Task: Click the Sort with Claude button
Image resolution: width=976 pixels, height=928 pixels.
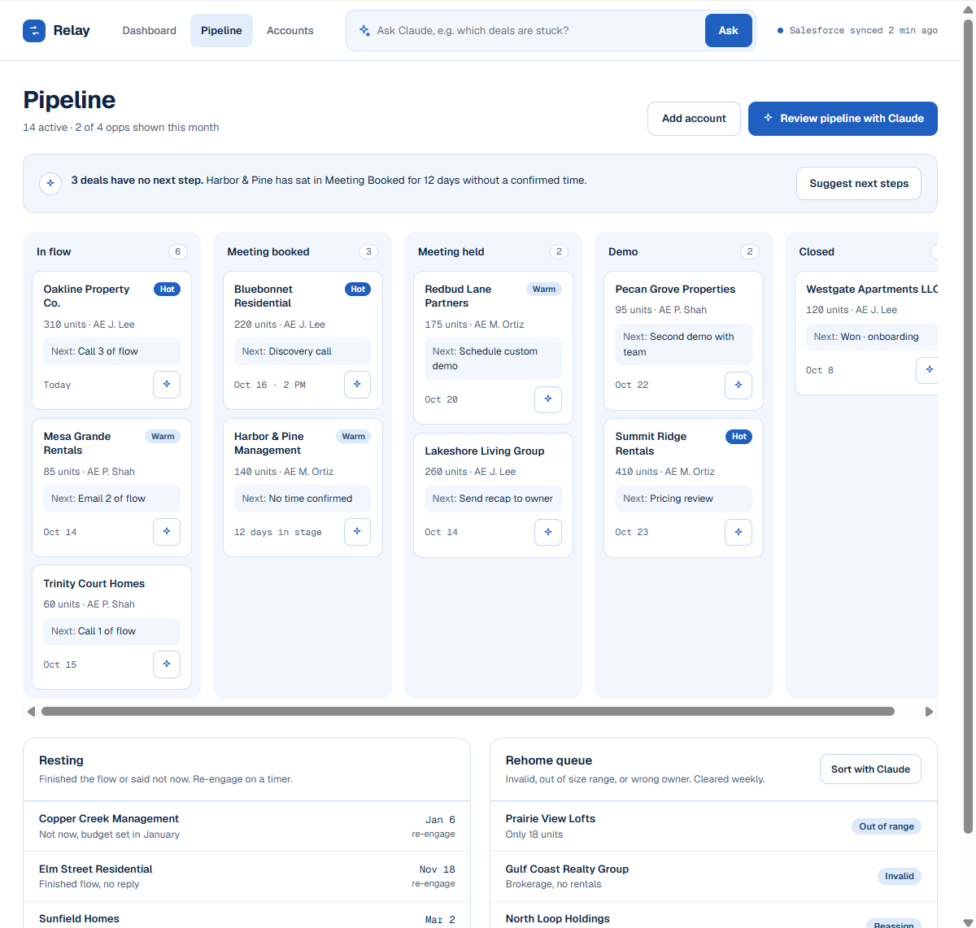Action: click(x=870, y=769)
